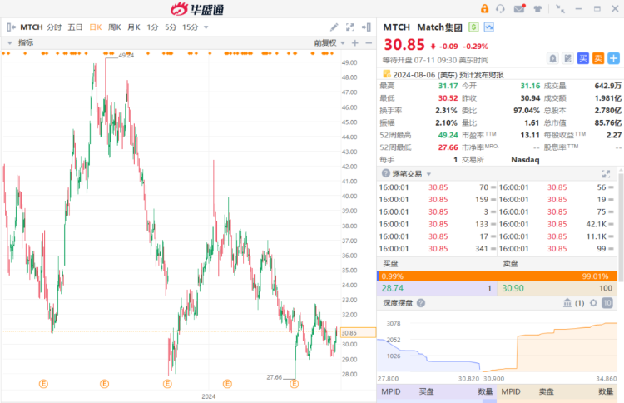Click the exchange bank icon
The height and width of the screenshot is (403, 624).
[x=567, y=303]
